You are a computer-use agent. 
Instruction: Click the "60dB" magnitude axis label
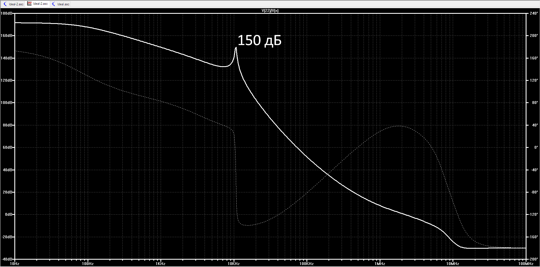pos(7,147)
